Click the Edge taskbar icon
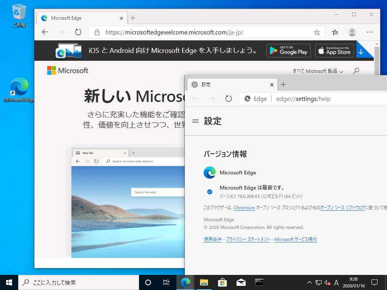The height and width of the screenshot is (290, 387). (185, 282)
